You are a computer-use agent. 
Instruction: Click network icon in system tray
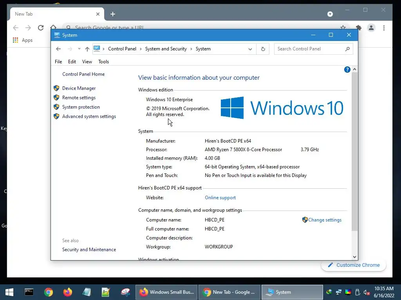(339, 292)
